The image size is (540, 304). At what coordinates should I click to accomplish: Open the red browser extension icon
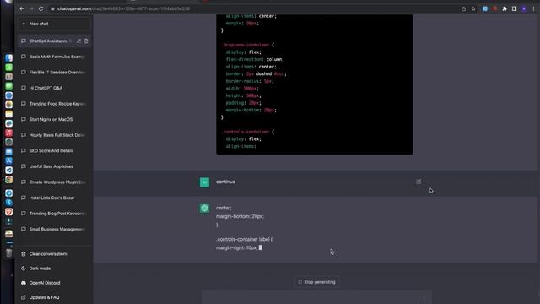[x=495, y=9]
